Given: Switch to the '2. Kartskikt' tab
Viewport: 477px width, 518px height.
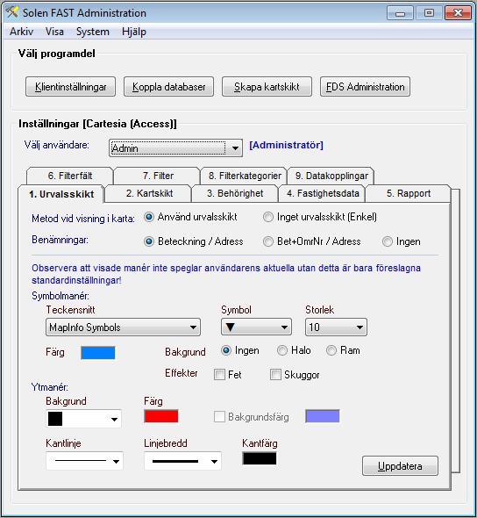Looking at the screenshot, I should click(149, 193).
